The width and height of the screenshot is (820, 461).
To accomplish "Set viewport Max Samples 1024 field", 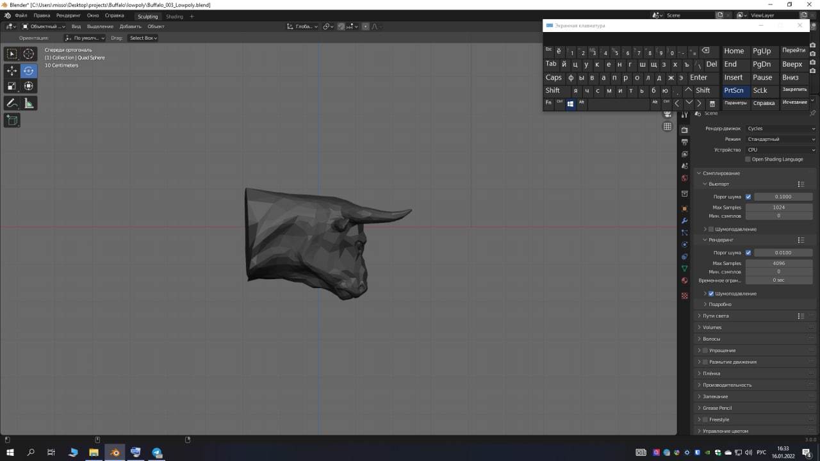I will (779, 207).
